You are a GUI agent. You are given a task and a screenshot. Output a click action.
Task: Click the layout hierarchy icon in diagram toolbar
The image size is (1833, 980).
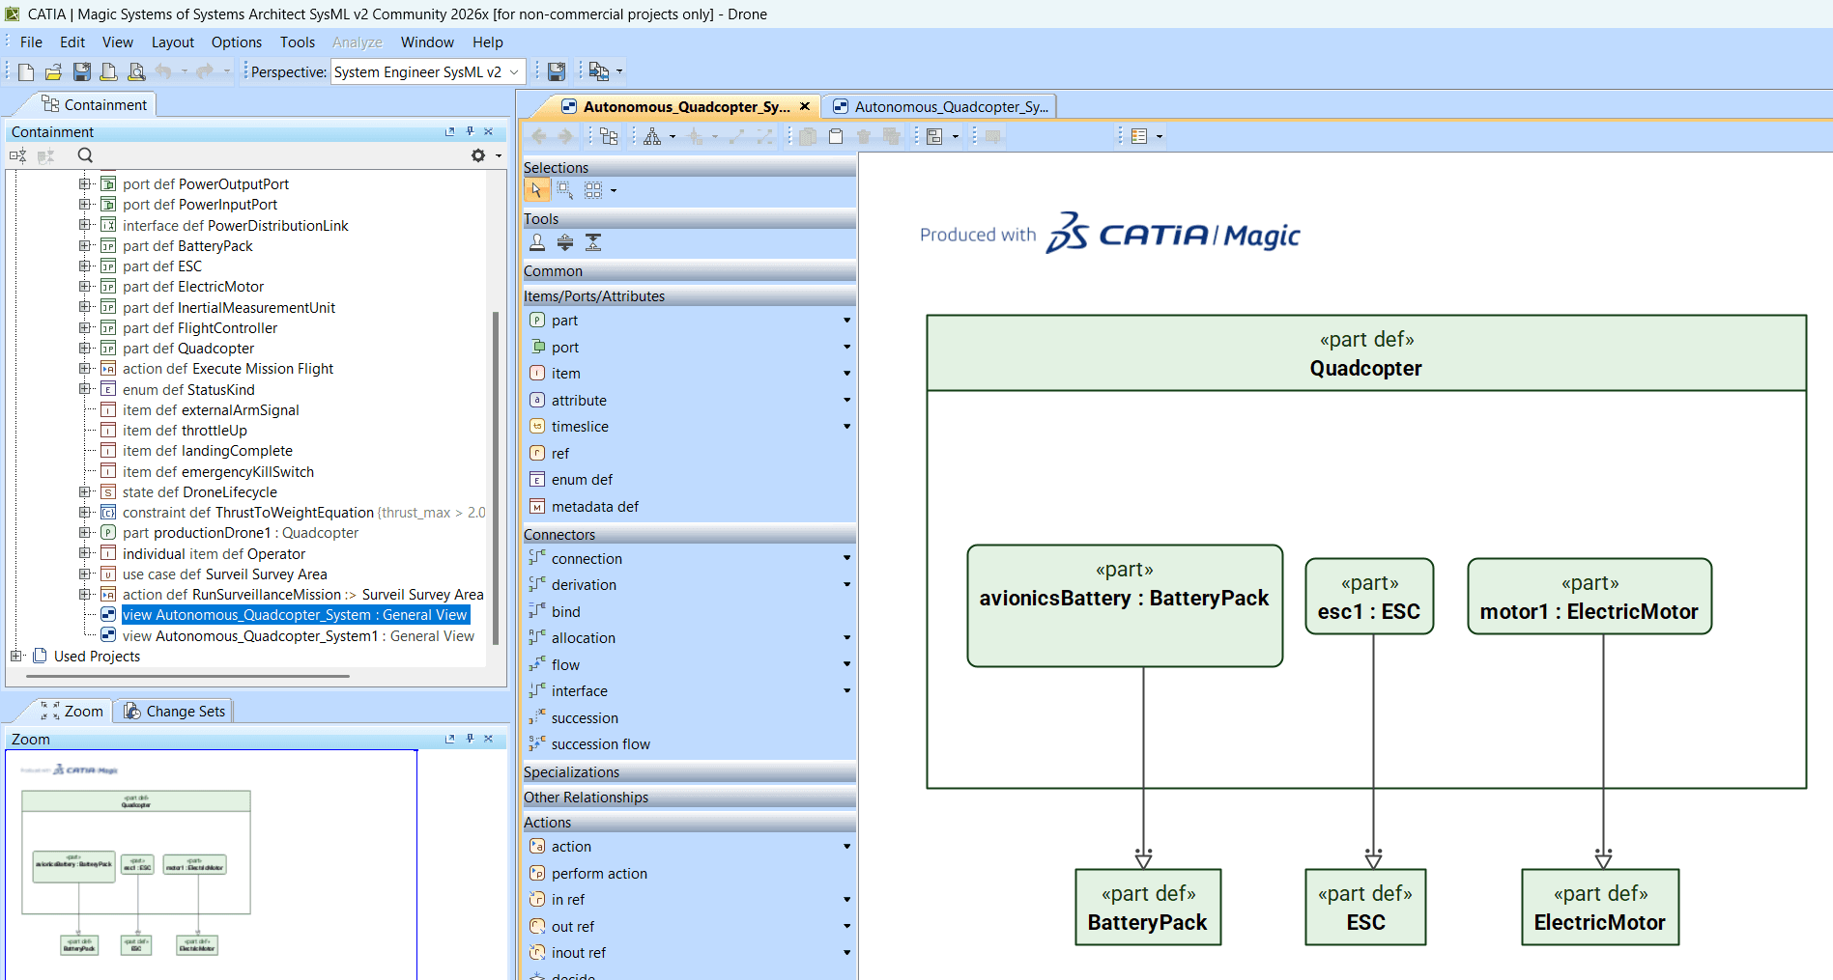click(653, 136)
